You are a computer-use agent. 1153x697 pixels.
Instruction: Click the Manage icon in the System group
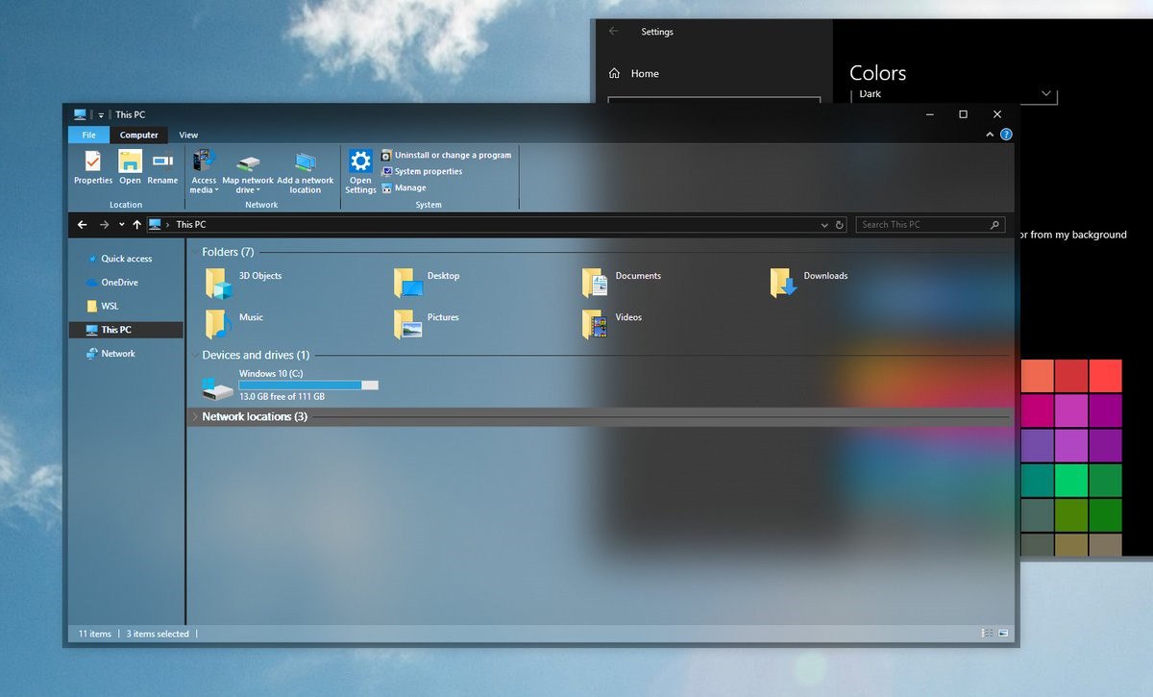[386, 187]
